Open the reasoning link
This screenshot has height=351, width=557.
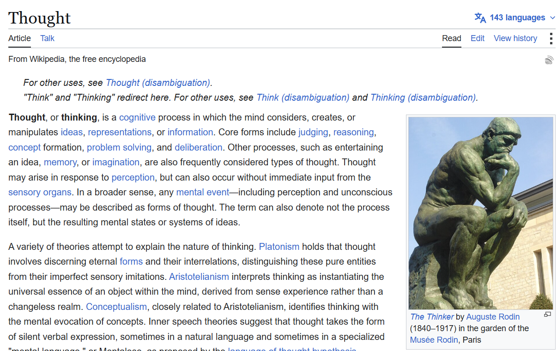[353, 132]
